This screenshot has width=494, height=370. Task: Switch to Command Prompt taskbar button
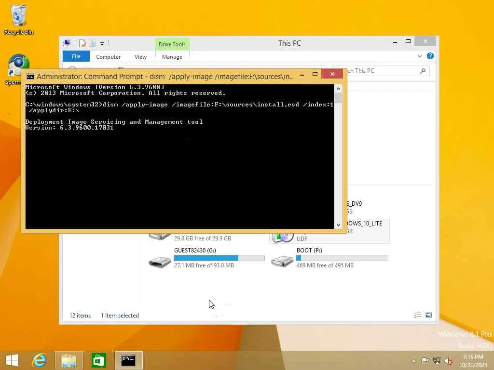[x=128, y=360]
